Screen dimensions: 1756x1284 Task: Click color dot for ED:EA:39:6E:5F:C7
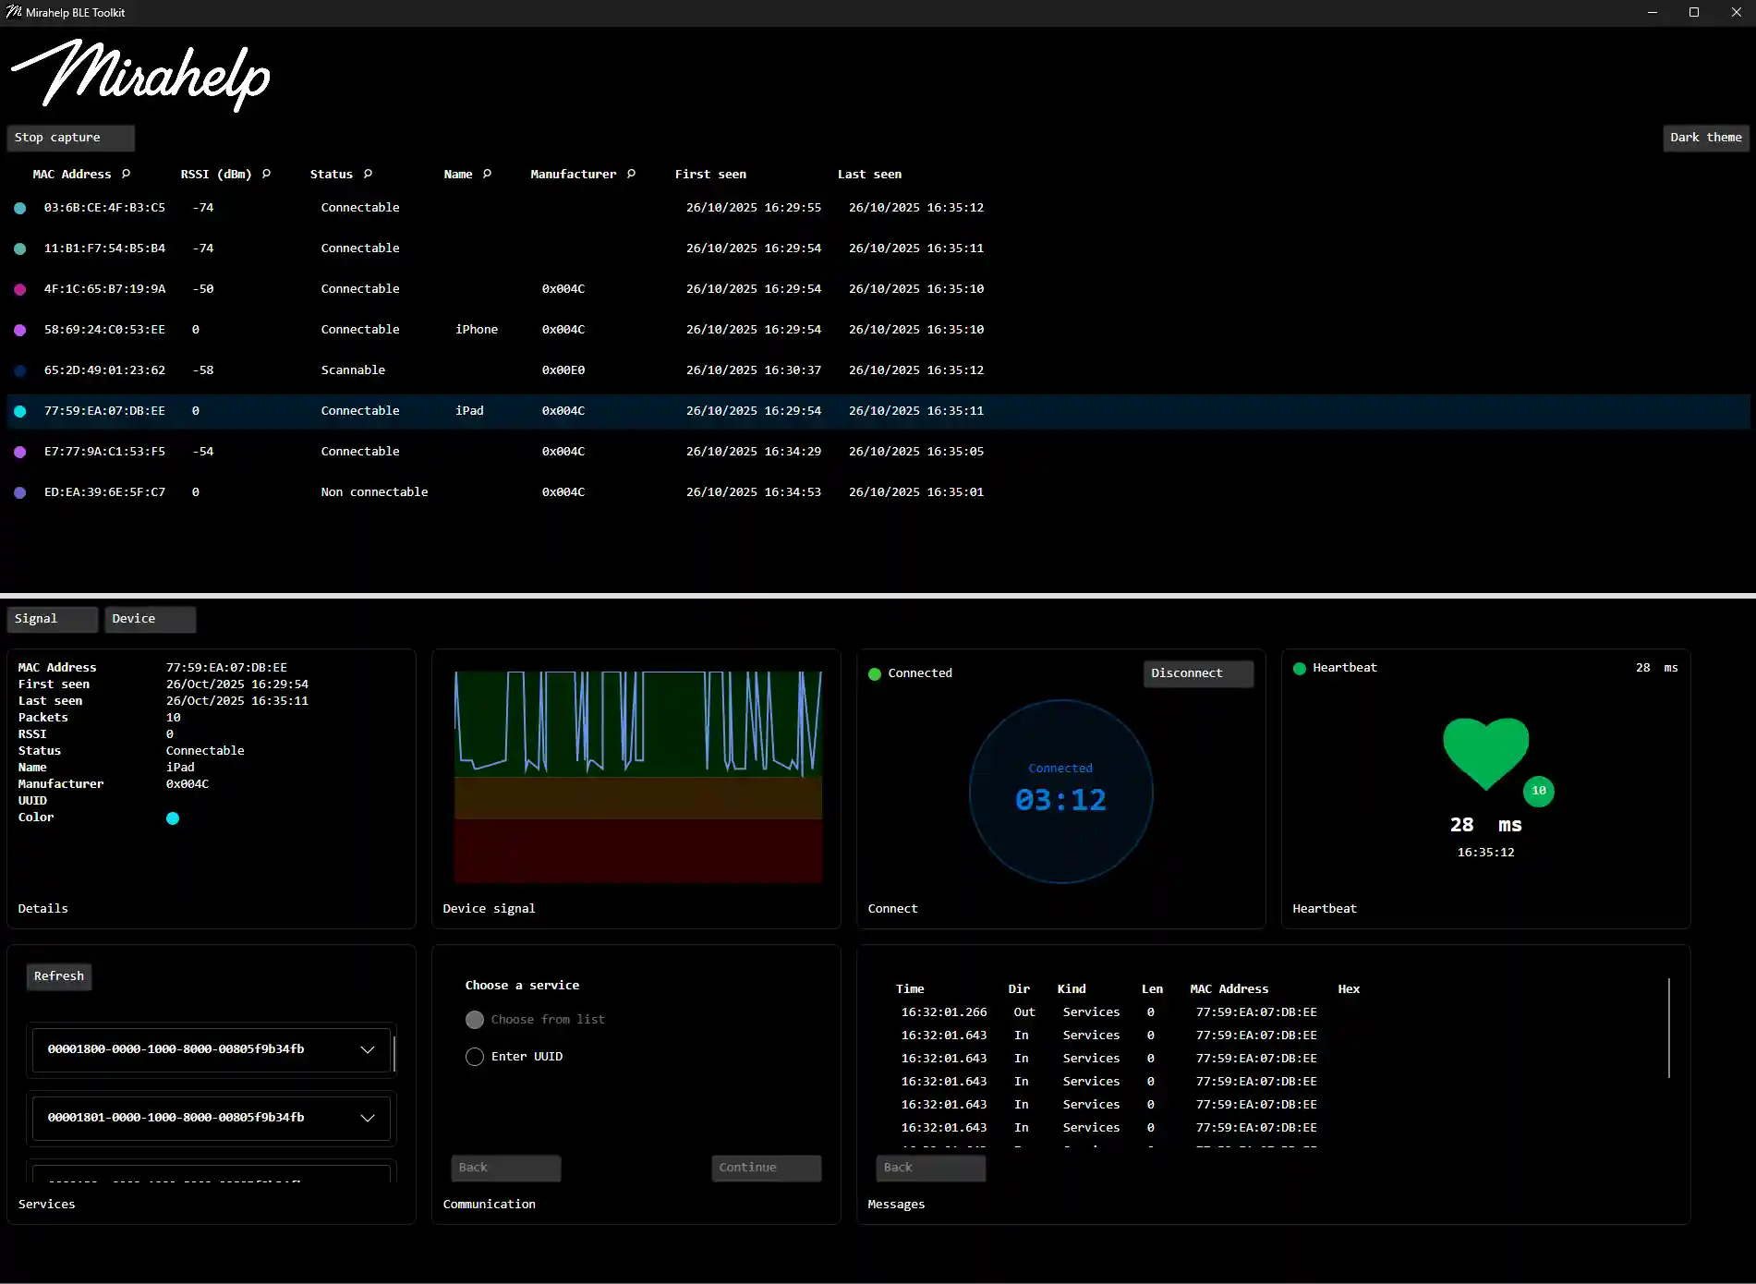coord(20,493)
